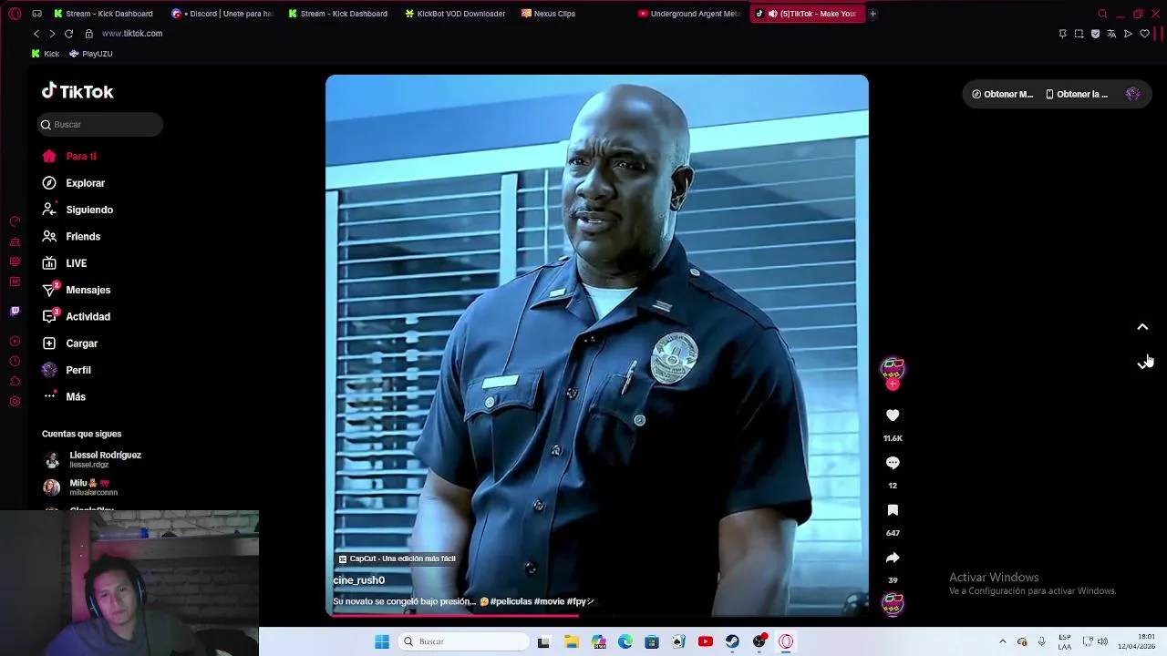Open Microsoft Edge from the taskbar
The height and width of the screenshot is (656, 1167).
(625, 641)
